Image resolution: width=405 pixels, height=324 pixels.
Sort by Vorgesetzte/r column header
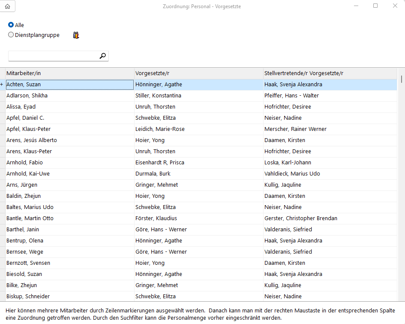(x=198, y=73)
